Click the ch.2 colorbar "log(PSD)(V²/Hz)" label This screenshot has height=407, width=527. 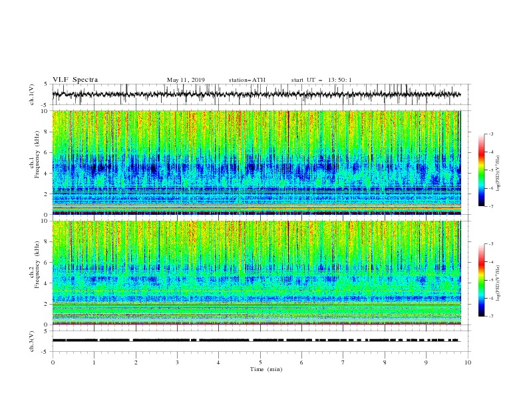pyautogui.click(x=498, y=283)
